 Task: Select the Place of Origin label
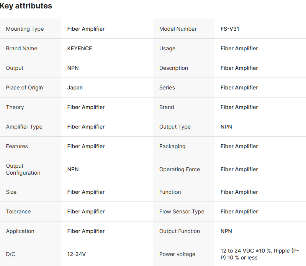click(x=25, y=88)
